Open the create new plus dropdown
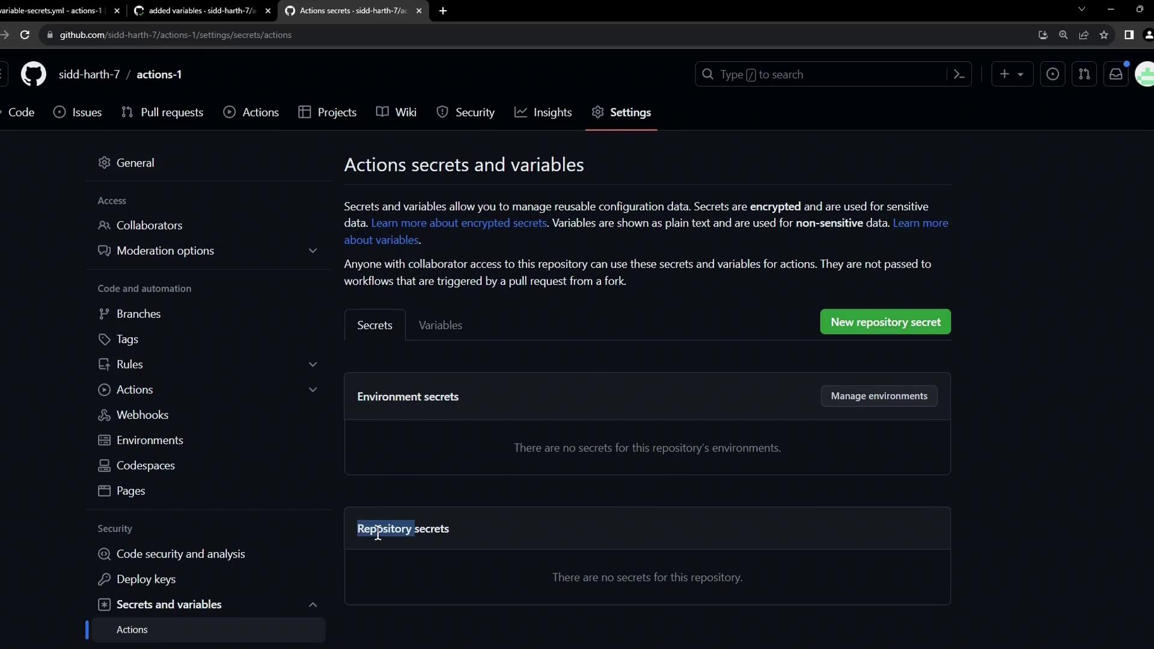 (1012, 75)
